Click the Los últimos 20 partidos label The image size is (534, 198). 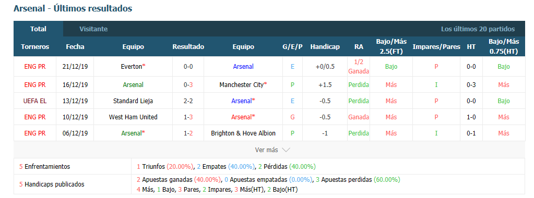click(478, 29)
